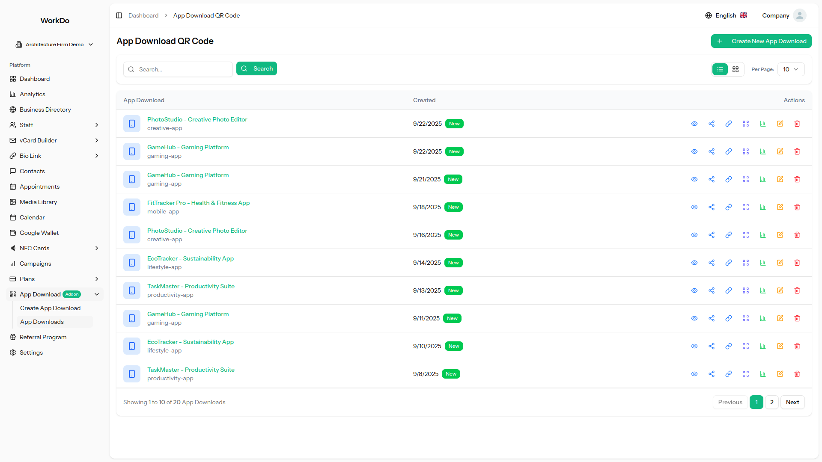Click share icon for FitTracker Pro row
This screenshot has height=462, width=822.
tap(712, 207)
